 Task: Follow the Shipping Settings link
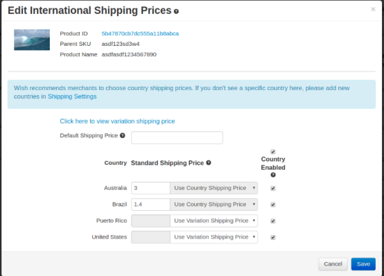(x=72, y=96)
